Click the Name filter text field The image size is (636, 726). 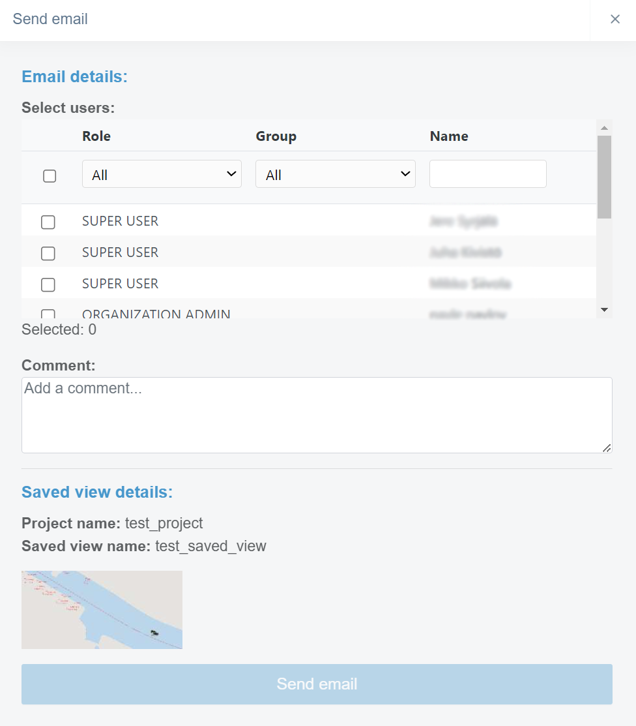tap(487, 174)
